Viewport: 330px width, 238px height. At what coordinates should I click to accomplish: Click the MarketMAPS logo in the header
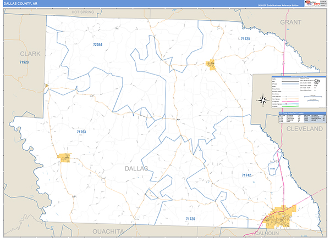[x=312, y=3]
